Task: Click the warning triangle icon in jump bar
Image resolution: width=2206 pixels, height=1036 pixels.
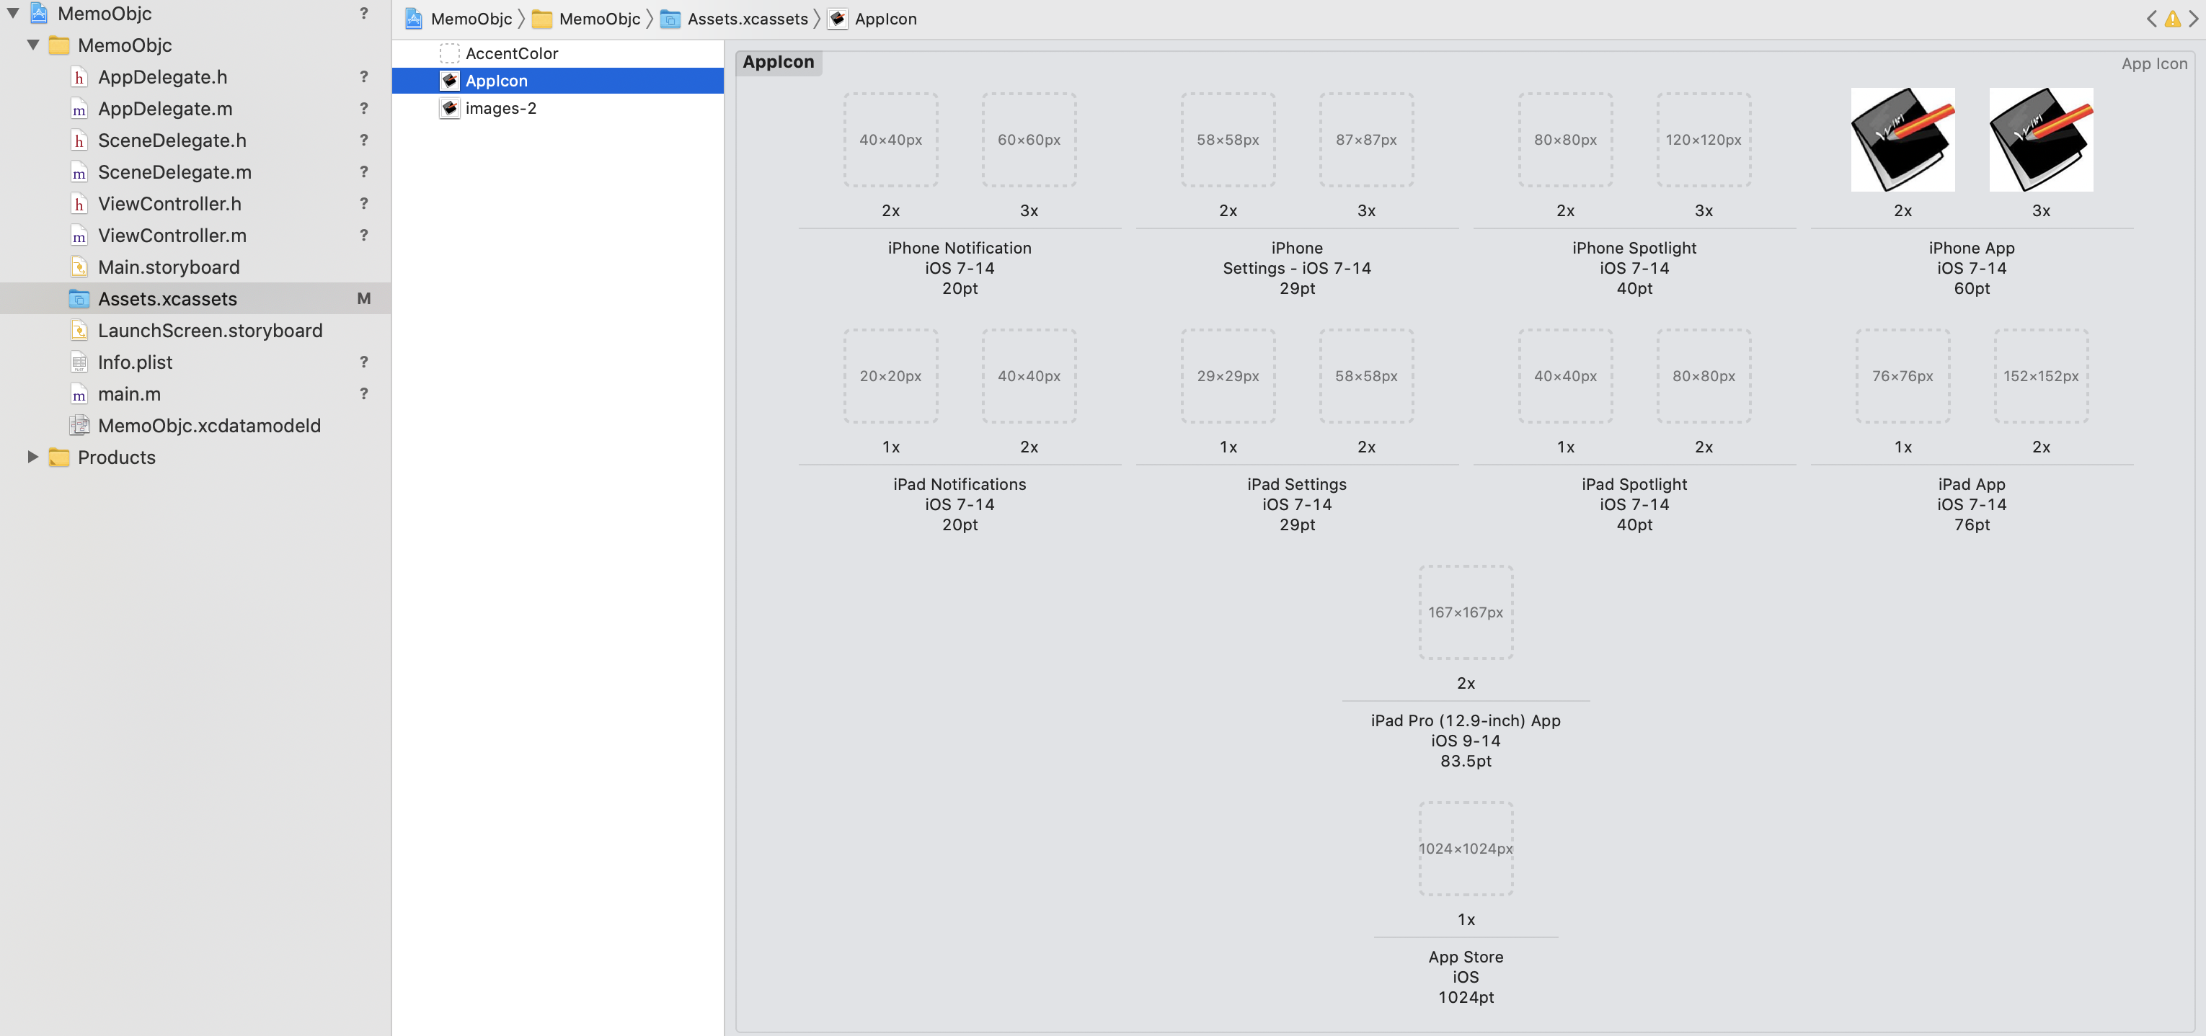Action: click(2173, 19)
